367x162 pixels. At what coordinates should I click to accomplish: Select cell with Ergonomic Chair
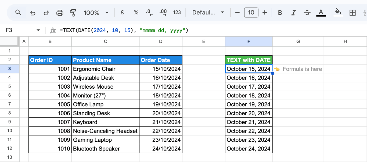(x=105, y=69)
